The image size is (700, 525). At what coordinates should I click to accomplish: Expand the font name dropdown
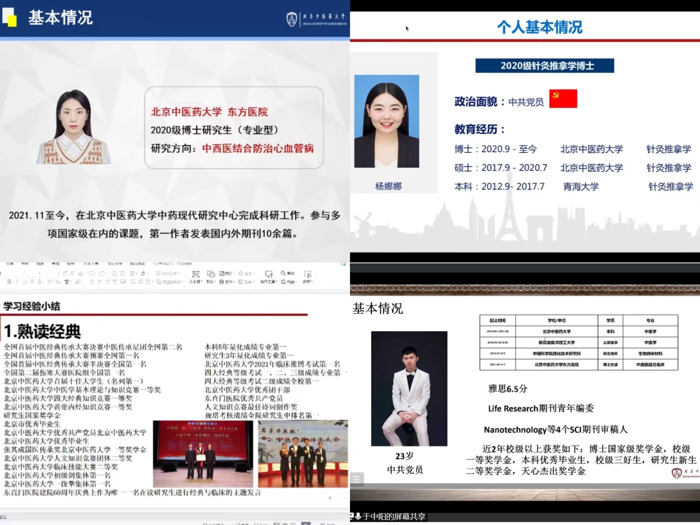(x=39, y=273)
